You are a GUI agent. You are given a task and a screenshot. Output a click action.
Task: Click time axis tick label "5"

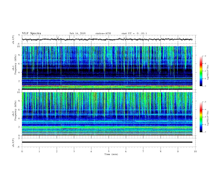click(x=109, y=151)
